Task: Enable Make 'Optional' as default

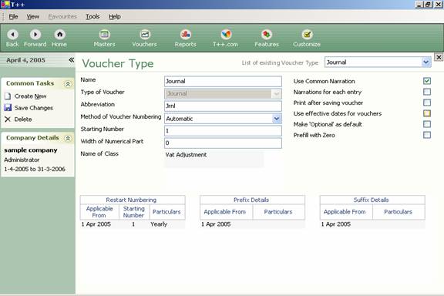Action: [x=427, y=124]
